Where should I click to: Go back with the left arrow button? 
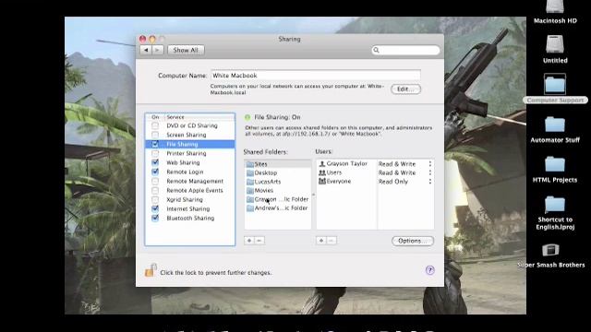click(146, 50)
